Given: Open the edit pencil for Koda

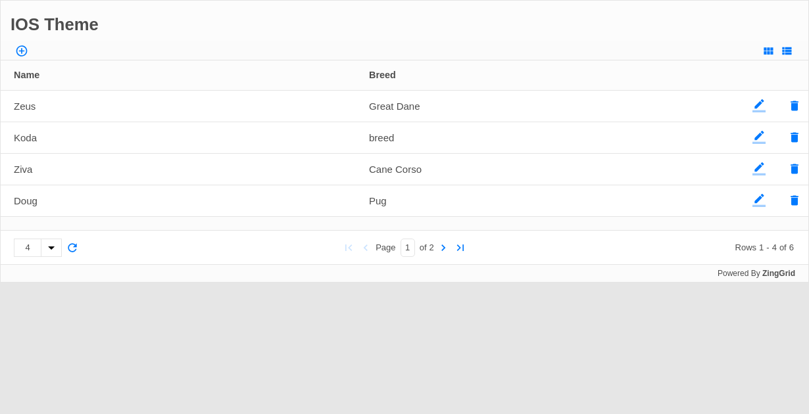Looking at the screenshot, I should 759,137.
